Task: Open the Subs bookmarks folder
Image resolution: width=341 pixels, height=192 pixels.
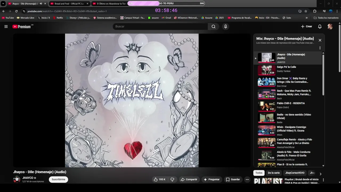Action: click(x=286, y=18)
